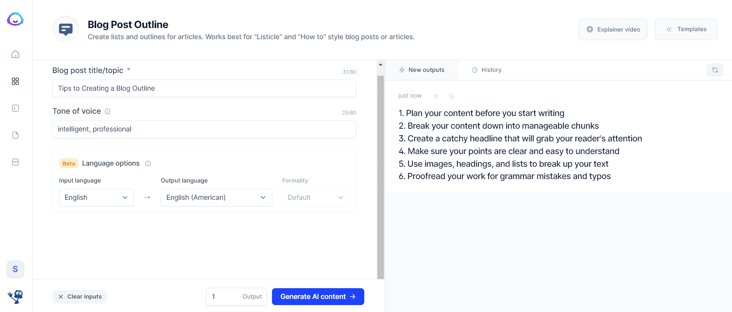Show info tooltip for Tone of voice
Screen dimensions: 732x312
[x=108, y=111]
